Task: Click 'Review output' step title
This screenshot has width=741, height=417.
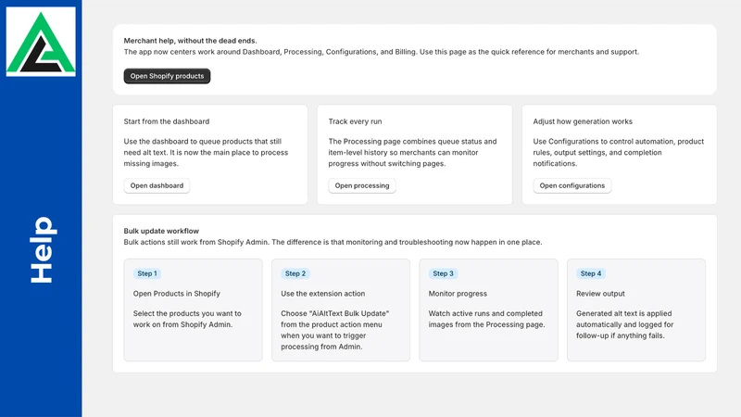Action: [600, 294]
